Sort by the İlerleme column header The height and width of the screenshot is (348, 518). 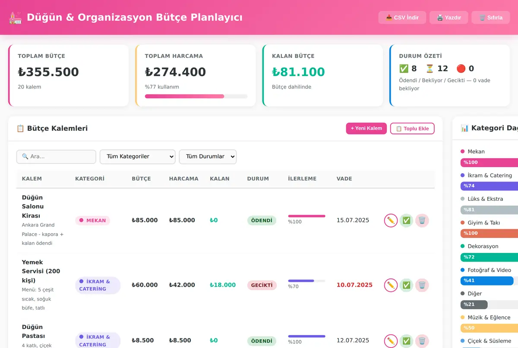302,179
